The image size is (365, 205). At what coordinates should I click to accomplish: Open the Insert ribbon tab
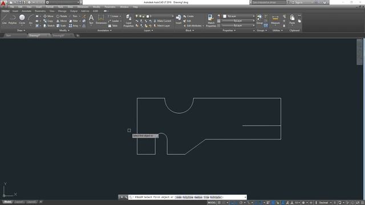point(15,11)
